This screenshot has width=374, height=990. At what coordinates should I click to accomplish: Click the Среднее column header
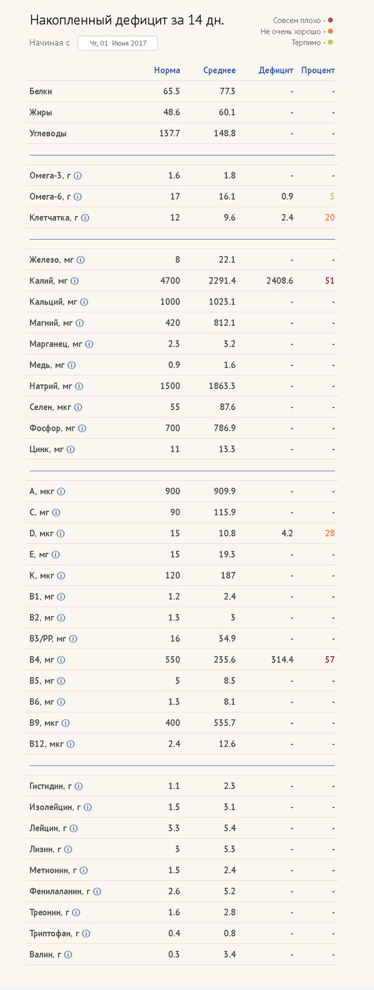coord(219,71)
